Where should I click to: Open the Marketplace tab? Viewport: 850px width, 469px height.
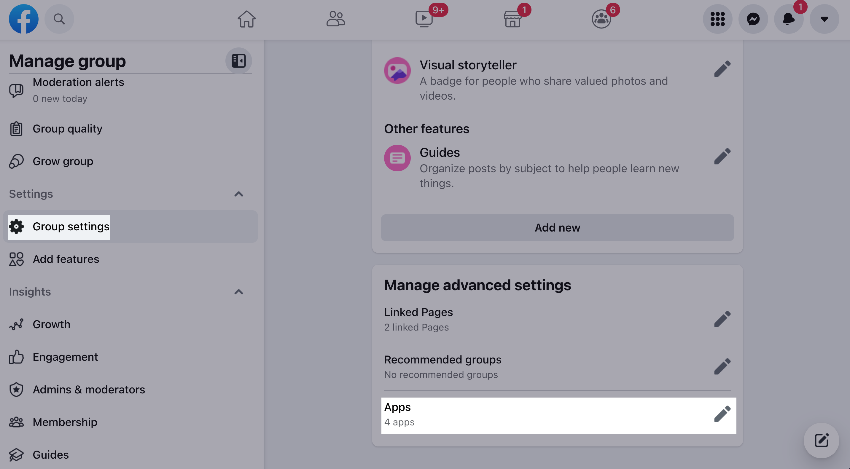512,19
